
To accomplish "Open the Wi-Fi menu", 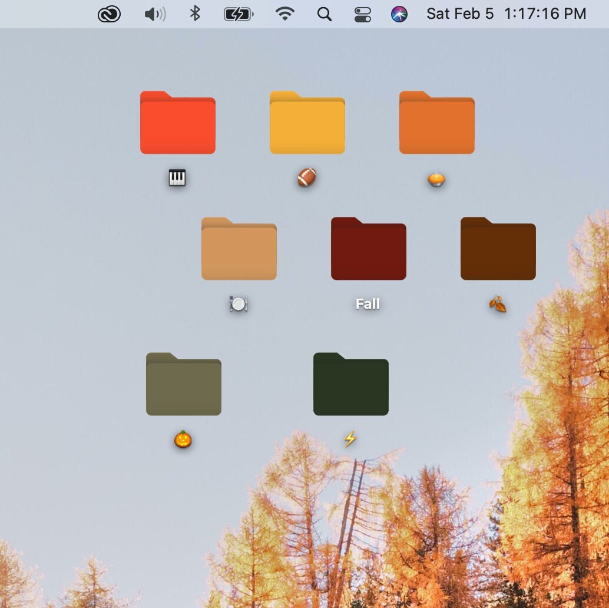I will [x=284, y=14].
